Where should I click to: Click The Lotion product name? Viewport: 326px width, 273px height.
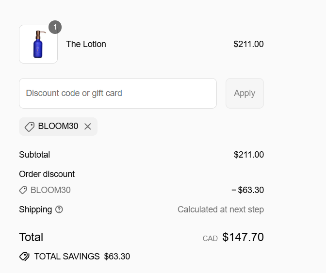click(86, 44)
